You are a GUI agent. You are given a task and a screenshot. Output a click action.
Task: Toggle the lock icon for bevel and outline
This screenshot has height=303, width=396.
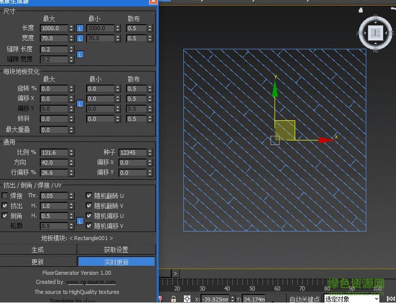(80, 221)
